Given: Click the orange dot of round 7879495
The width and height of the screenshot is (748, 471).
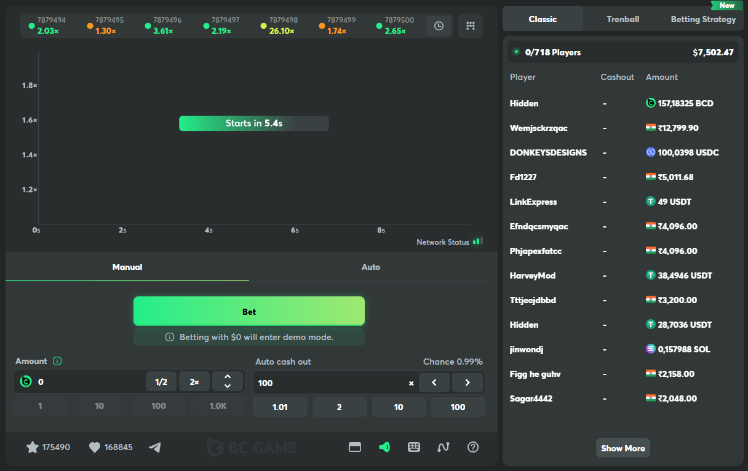Looking at the screenshot, I should tap(90, 26).
